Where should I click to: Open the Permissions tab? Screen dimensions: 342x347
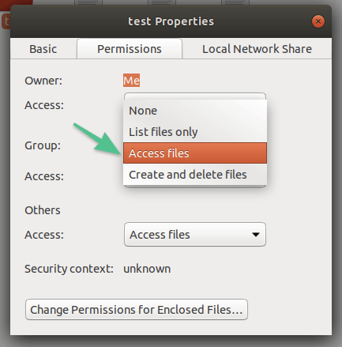pos(130,49)
